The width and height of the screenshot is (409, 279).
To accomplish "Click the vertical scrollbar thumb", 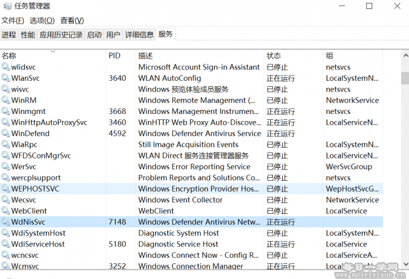I will coord(405,78).
